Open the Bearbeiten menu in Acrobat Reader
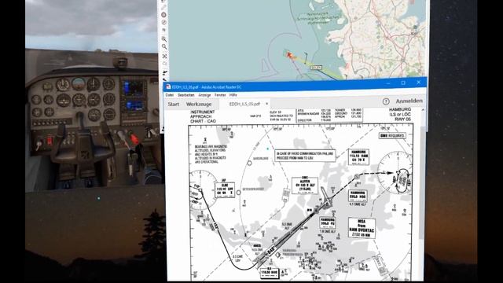 point(186,95)
